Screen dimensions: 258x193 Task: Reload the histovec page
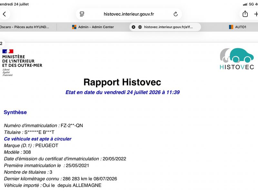pos(175,14)
